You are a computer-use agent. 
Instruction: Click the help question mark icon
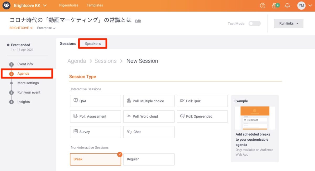262,5
